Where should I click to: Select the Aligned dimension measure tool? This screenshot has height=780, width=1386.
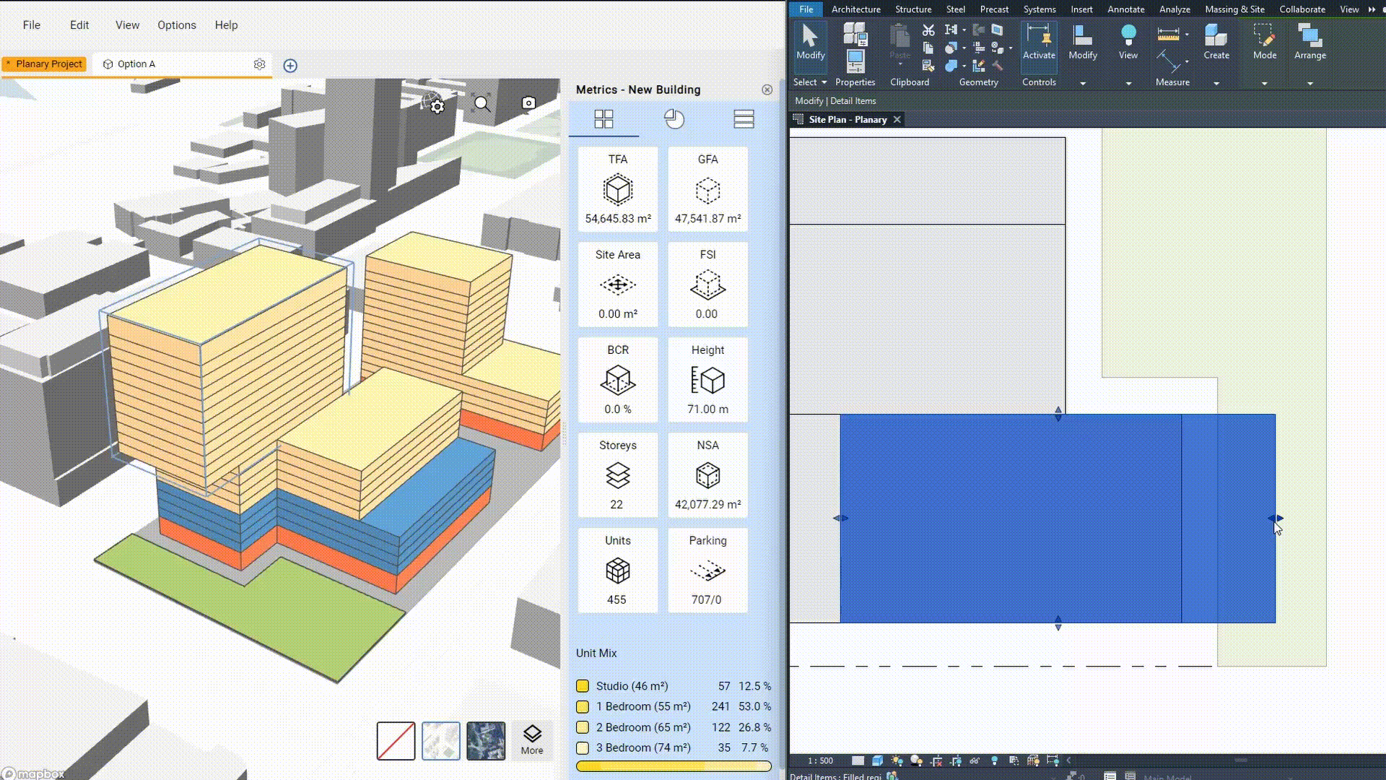1169,61
